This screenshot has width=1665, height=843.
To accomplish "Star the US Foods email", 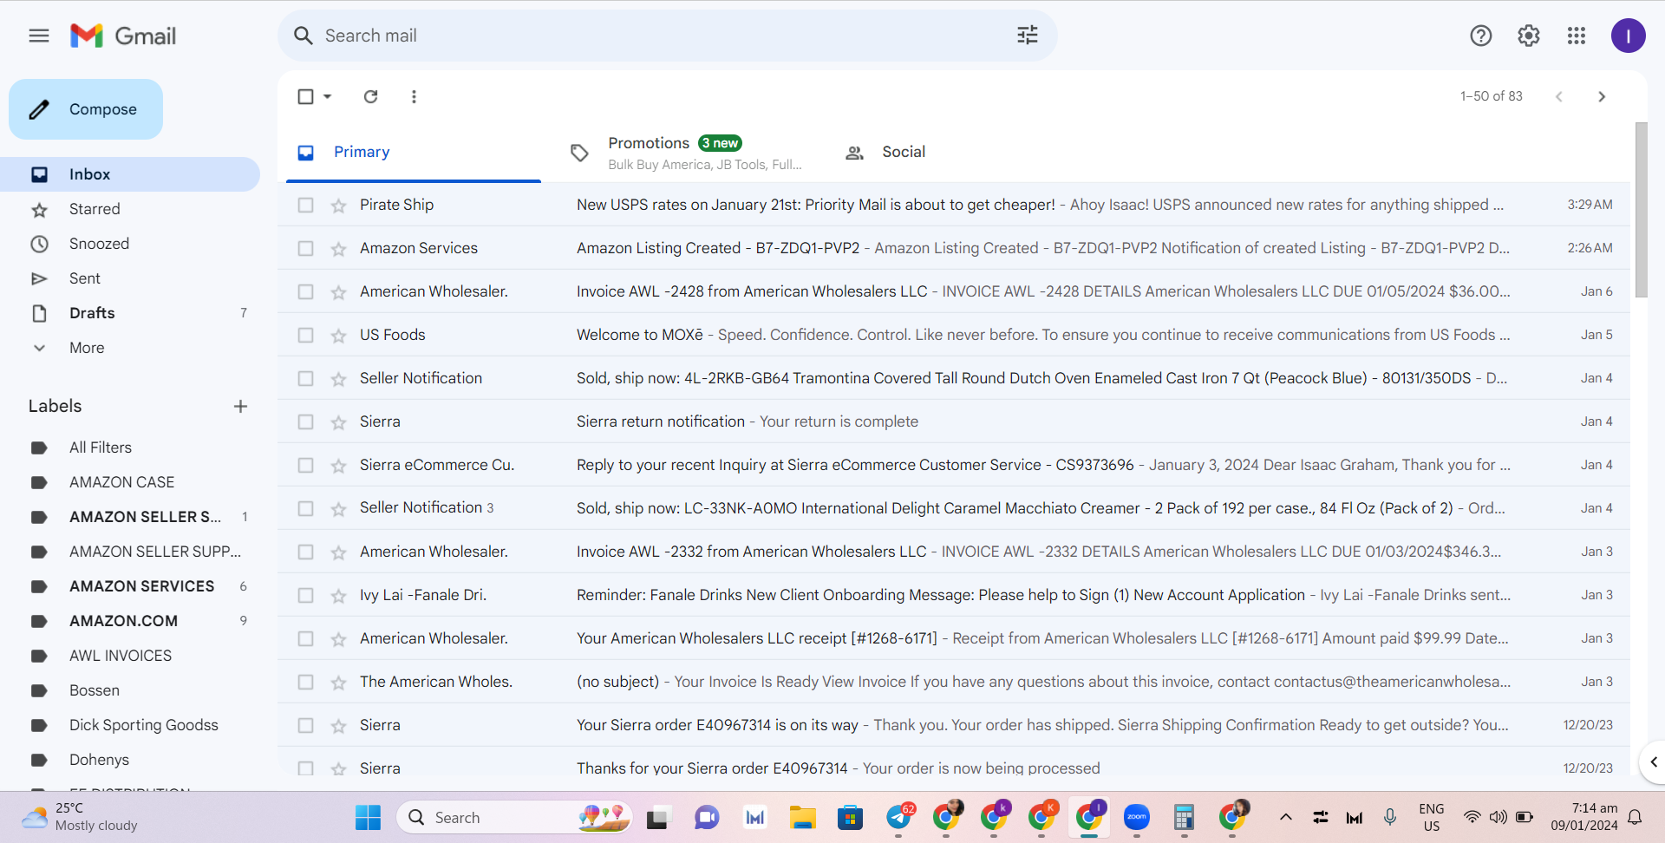I will (338, 336).
